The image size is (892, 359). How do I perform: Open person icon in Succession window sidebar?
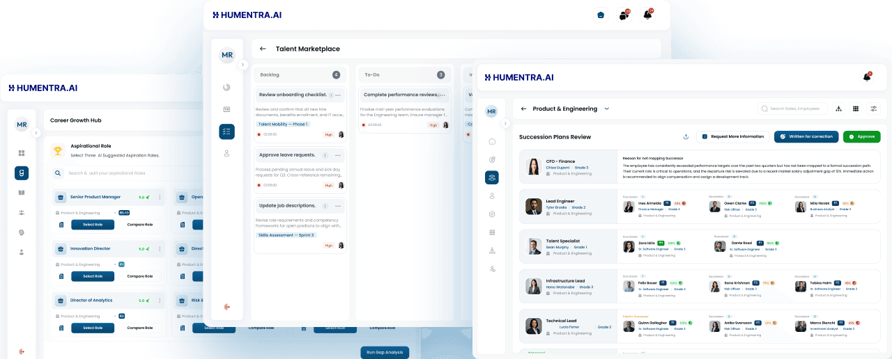[x=492, y=196]
